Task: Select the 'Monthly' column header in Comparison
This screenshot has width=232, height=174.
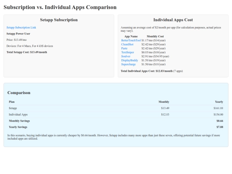Action: 164,102
